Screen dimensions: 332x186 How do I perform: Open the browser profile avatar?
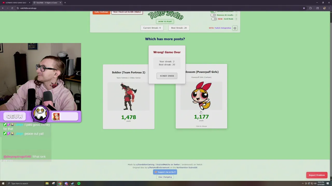[324, 8]
